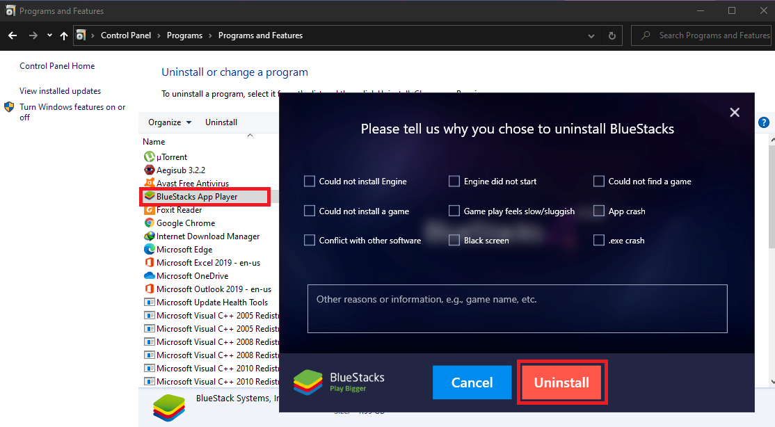Enable the App crash checkbox

click(599, 211)
